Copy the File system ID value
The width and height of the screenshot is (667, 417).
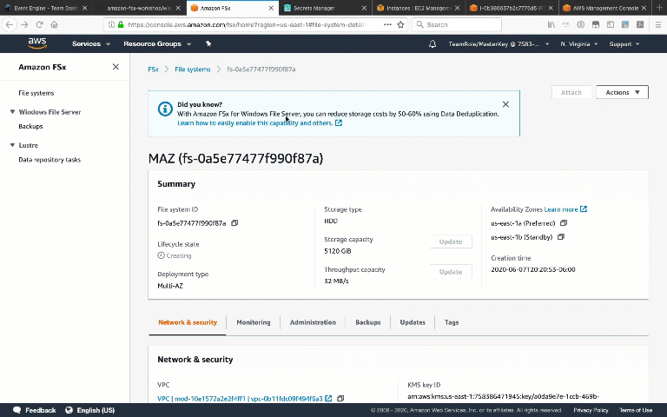(x=234, y=223)
